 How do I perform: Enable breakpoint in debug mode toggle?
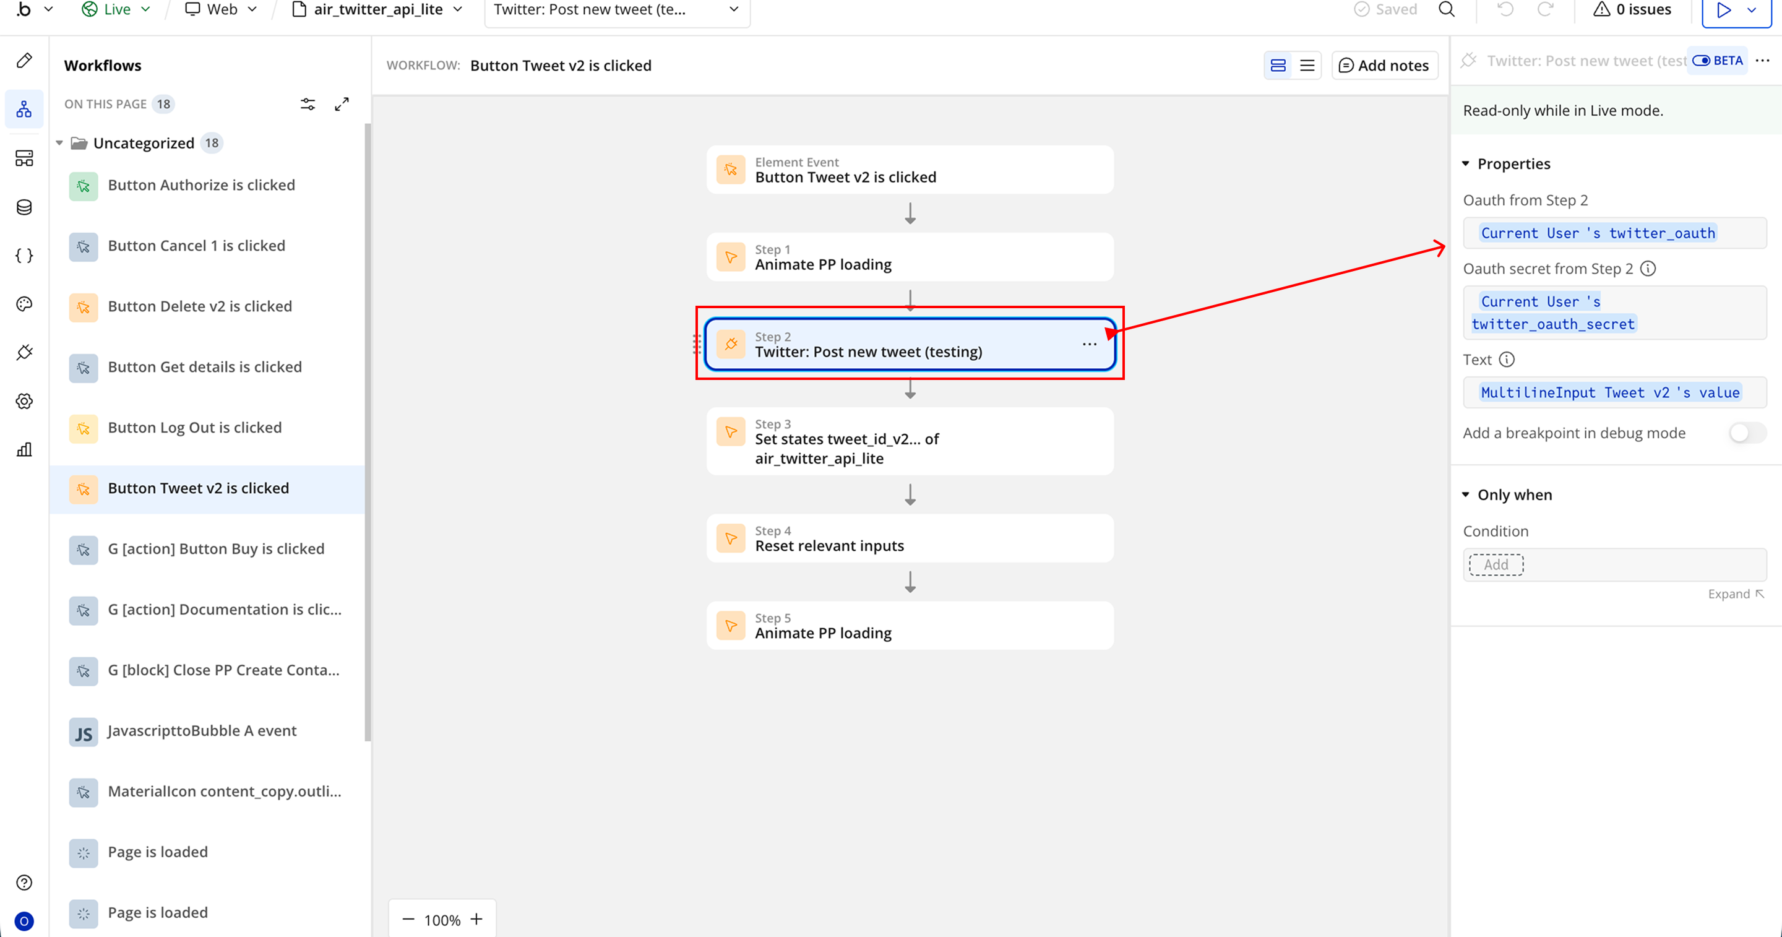[1746, 433]
